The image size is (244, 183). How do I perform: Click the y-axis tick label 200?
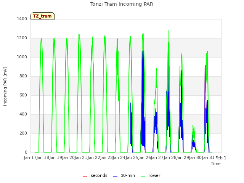point(23,133)
